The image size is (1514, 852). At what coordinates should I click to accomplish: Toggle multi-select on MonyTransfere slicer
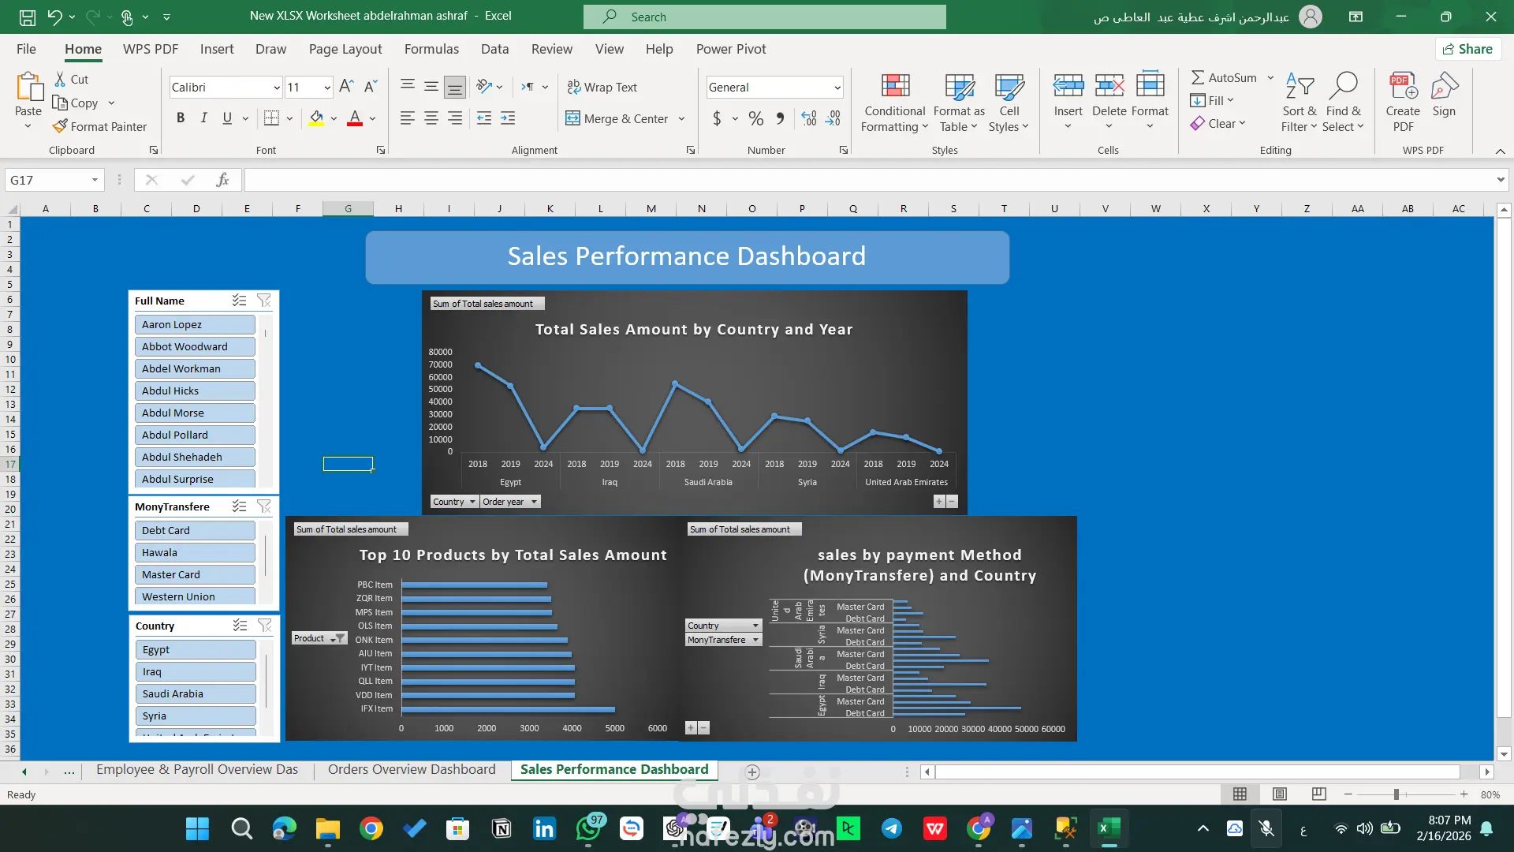(240, 506)
